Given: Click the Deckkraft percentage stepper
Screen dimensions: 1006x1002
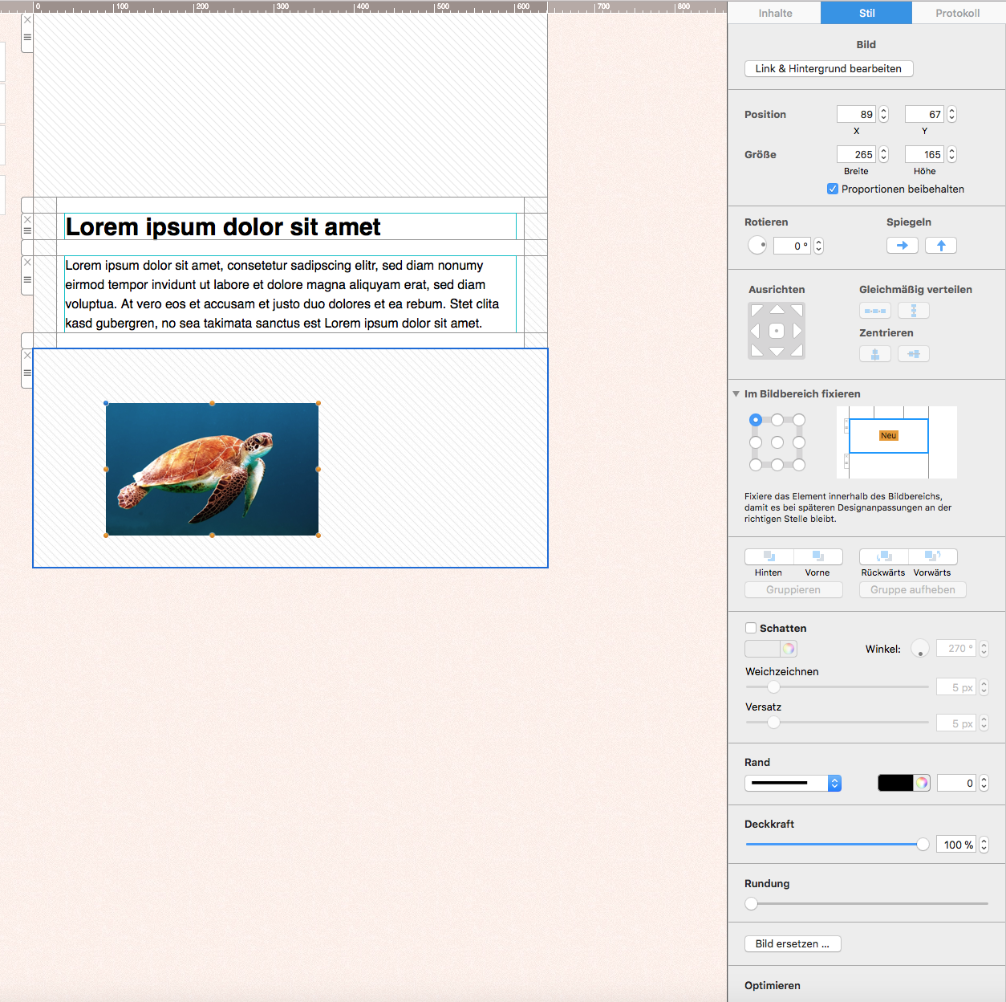Looking at the screenshot, I should pyautogui.click(x=984, y=845).
